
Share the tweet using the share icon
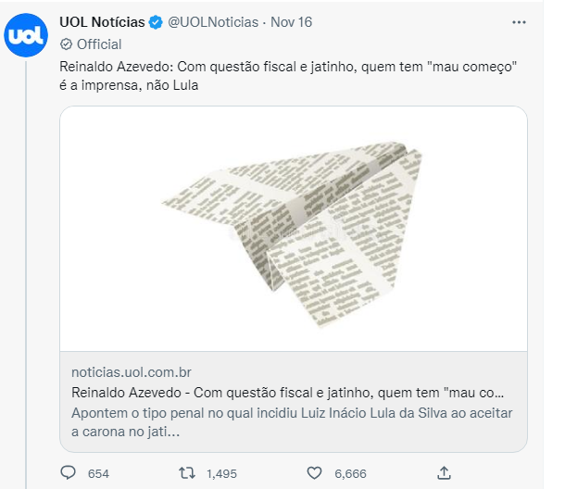coord(444,472)
